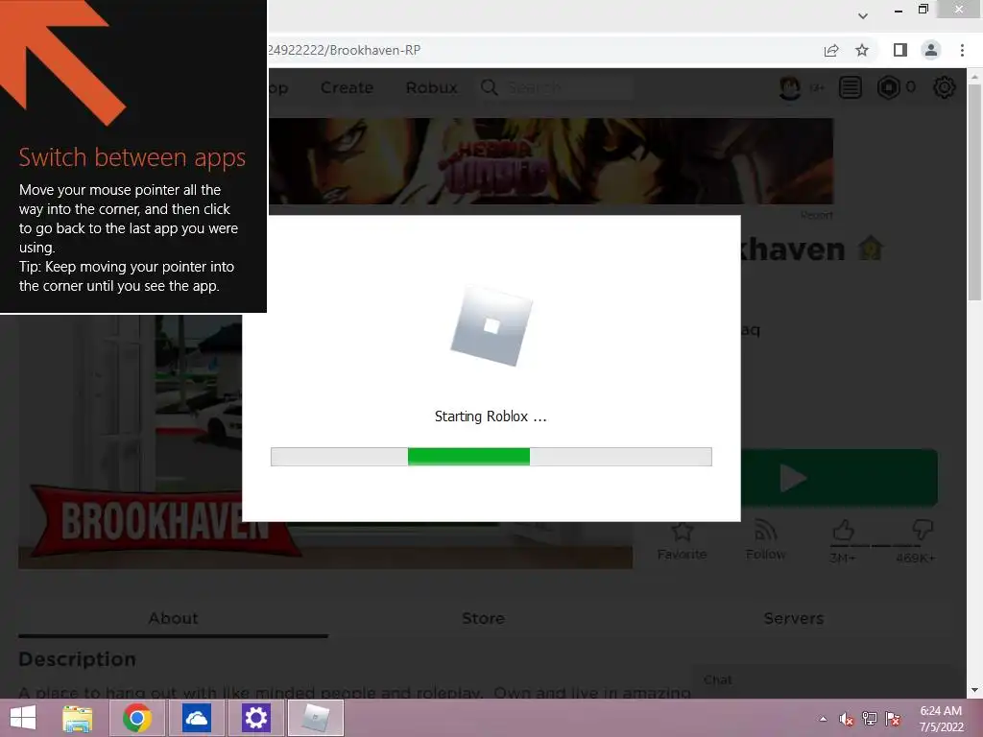This screenshot has width=983, height=737.
Task: Expand Chrome's tab search chevron
Action: point(863,15)
